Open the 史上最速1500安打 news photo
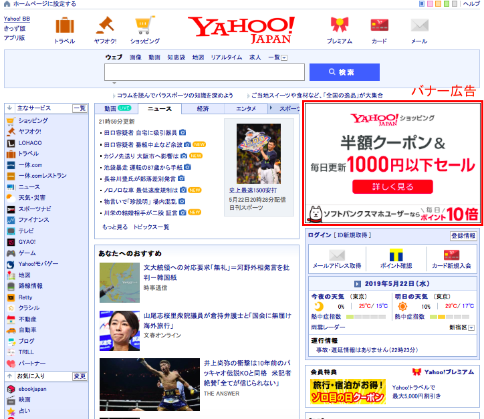Screen dimensions: 484x419 259,153
